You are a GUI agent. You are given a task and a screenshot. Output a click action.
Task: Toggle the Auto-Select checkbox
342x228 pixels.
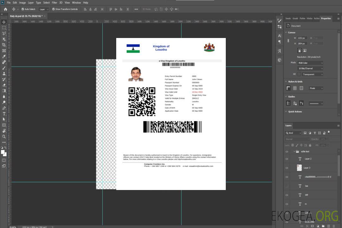click(x=23, y=9)
